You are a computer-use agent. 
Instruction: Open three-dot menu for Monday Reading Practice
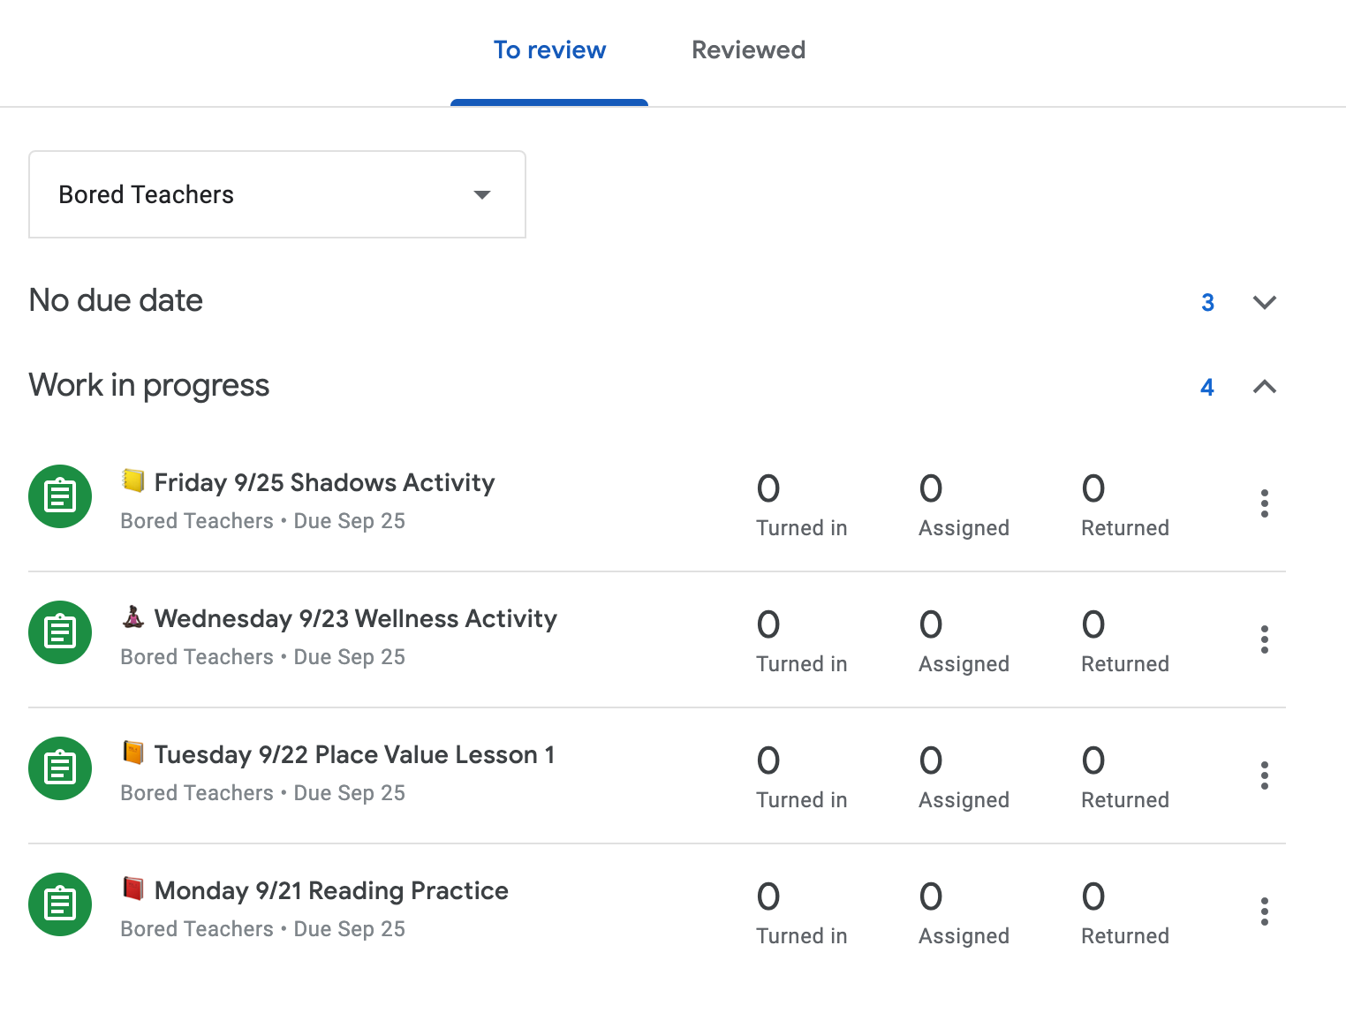pyautogui.click(x=1265, y=911)
